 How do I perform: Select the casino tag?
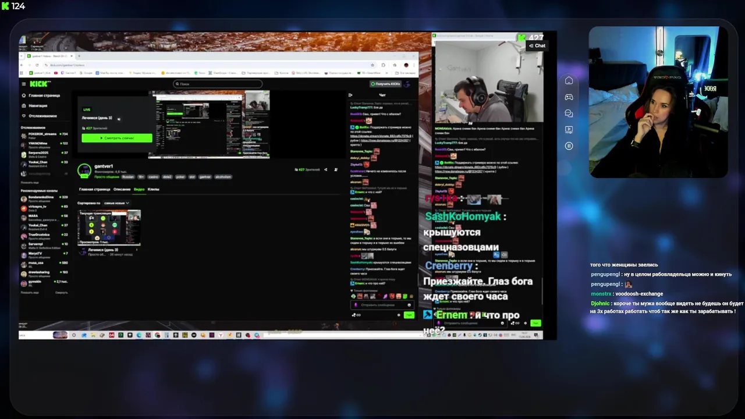[153, 176]
